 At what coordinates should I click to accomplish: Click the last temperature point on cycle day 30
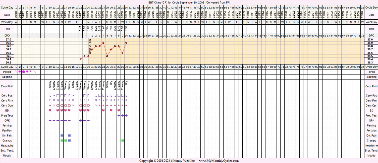click(x=126, y=43)
